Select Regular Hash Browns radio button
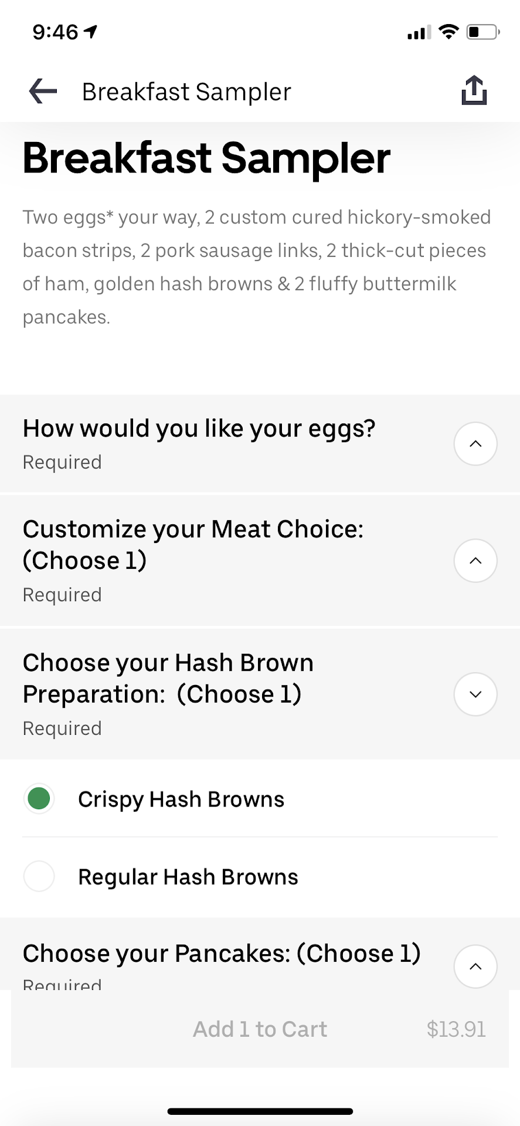520x1126 pixels. click(x=39, y=876)
